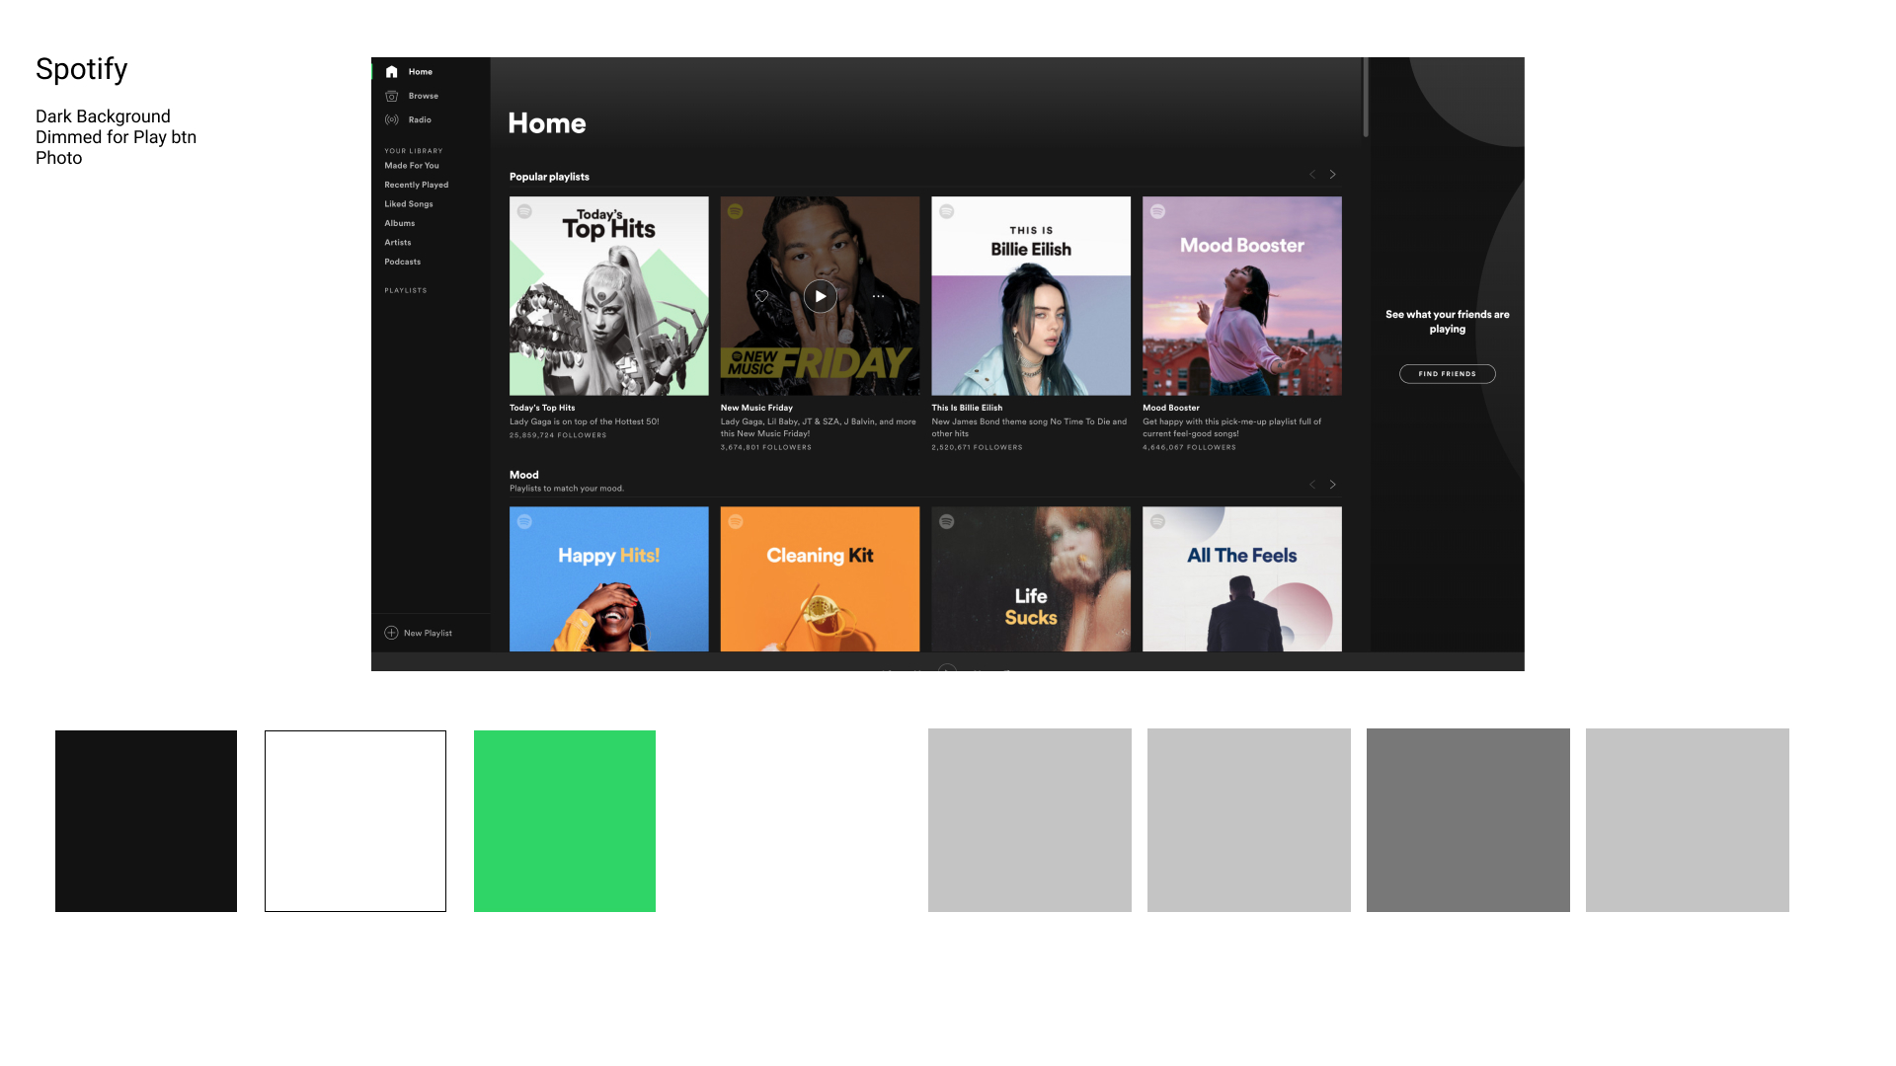Click the Spotify logo on Life Sucks cover
Image resolution: width=1896 pixels, height=1066 pixels.
click(x=946, y=521)
